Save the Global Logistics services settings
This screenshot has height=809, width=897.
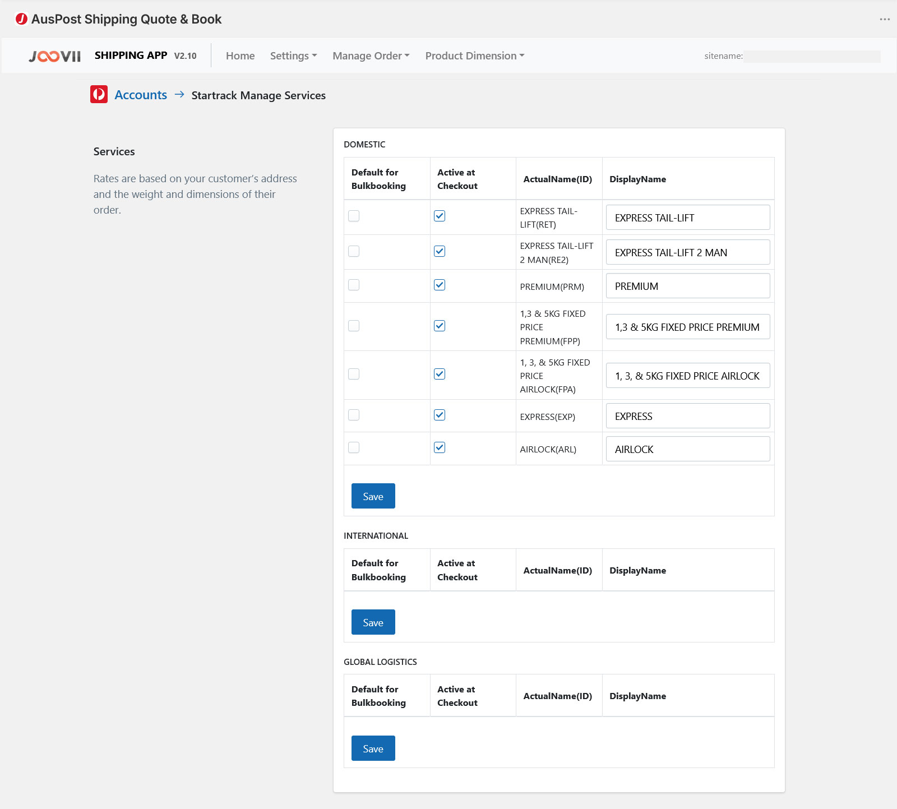tap(373, 748)
